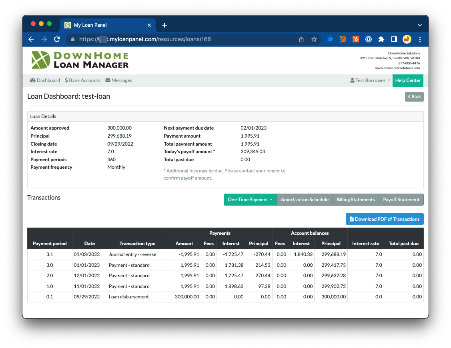
Task: View the Amortization Schedule
Action: pyautogui.click(x=305, y=200)
